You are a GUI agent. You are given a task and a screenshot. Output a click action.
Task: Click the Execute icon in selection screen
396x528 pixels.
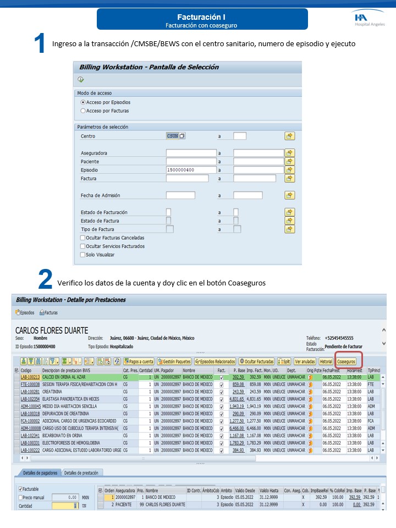[x=81, y=80]
